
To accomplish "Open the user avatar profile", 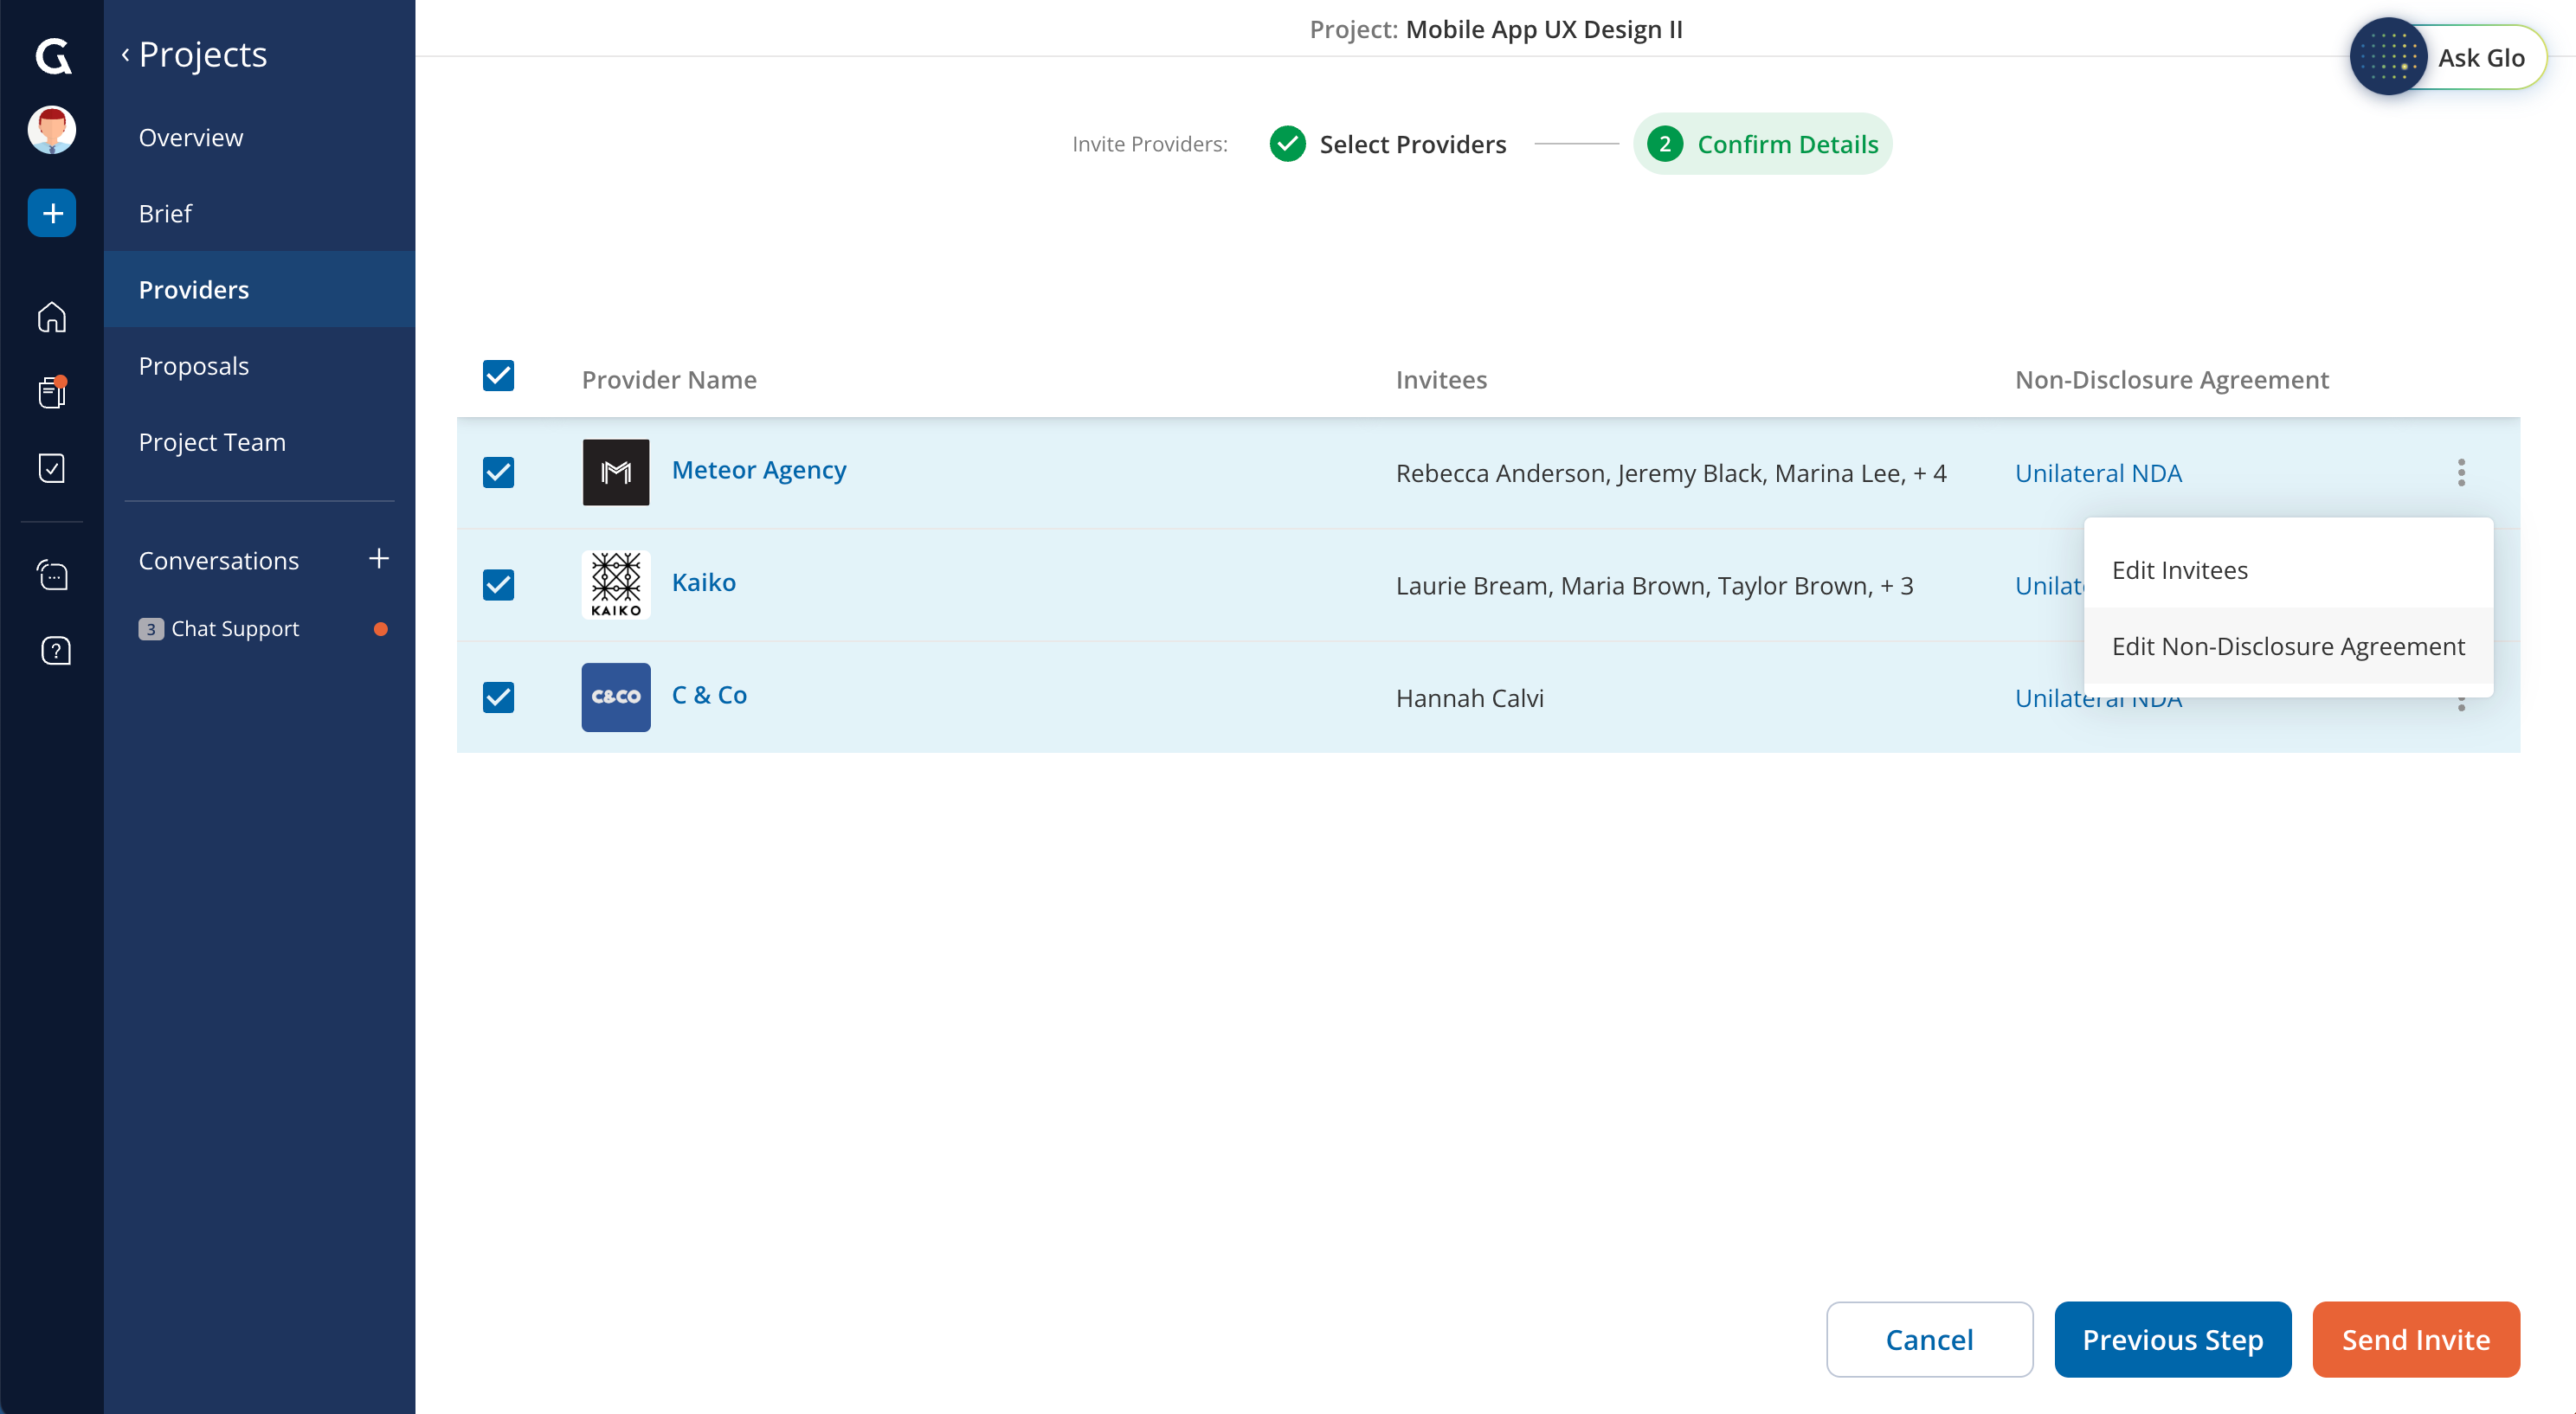I will [52, 130].
